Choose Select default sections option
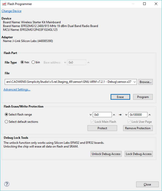Image resolution: width=162 pixels, height=191 pixels. (7, 122)
